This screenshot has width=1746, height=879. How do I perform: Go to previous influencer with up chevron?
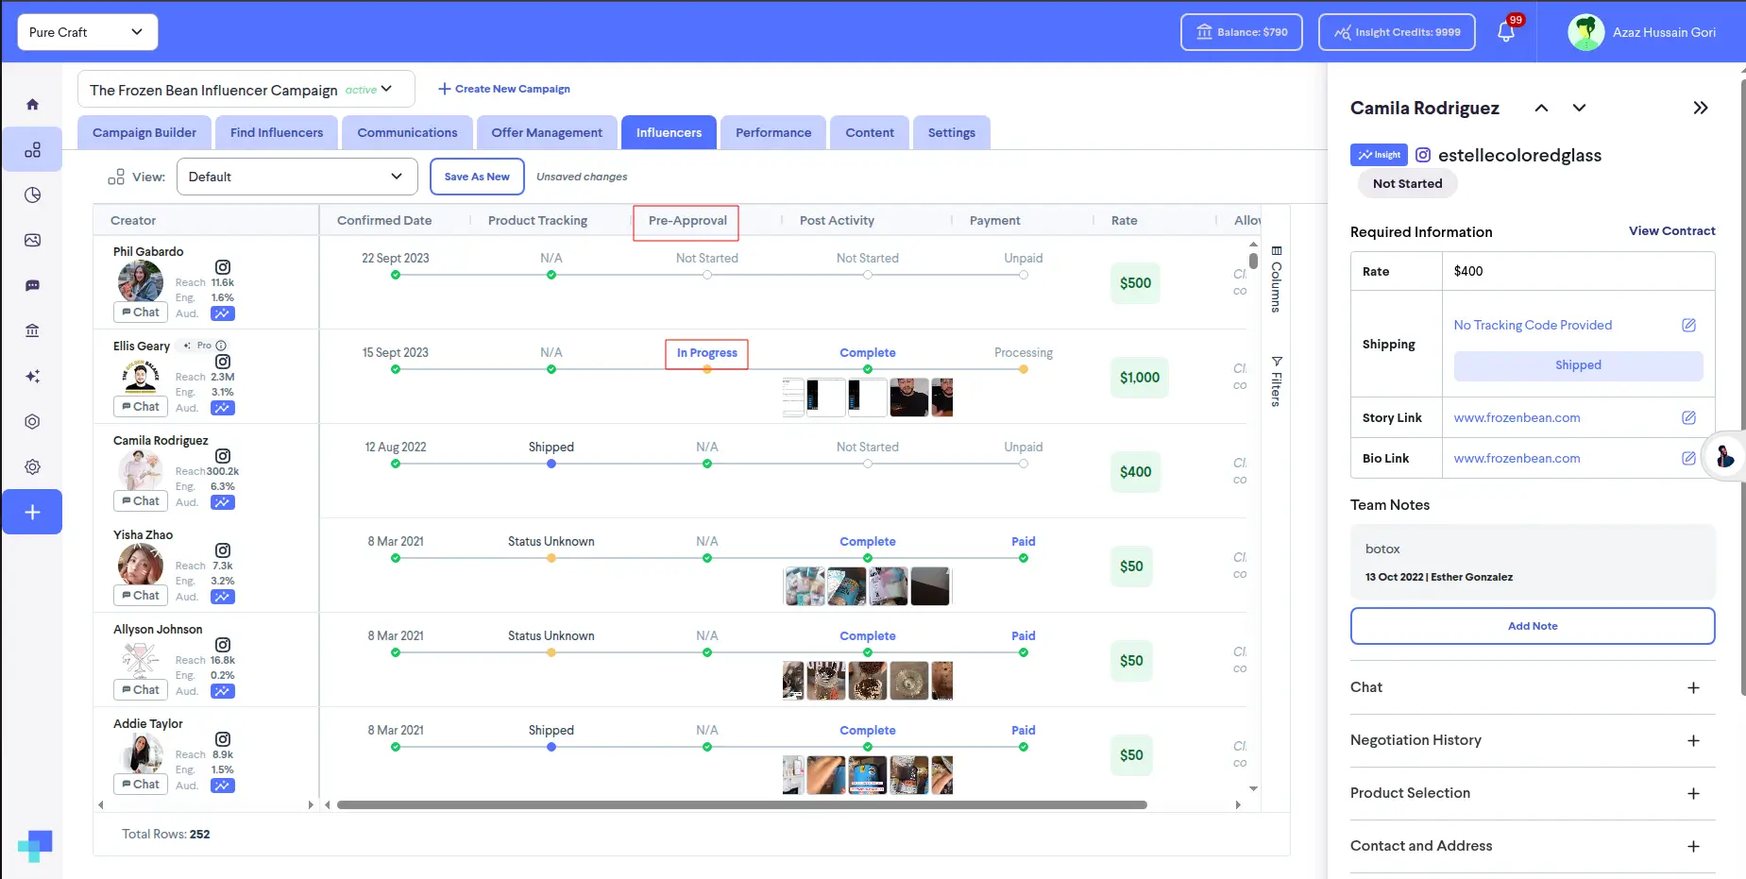click(1541, 108)
